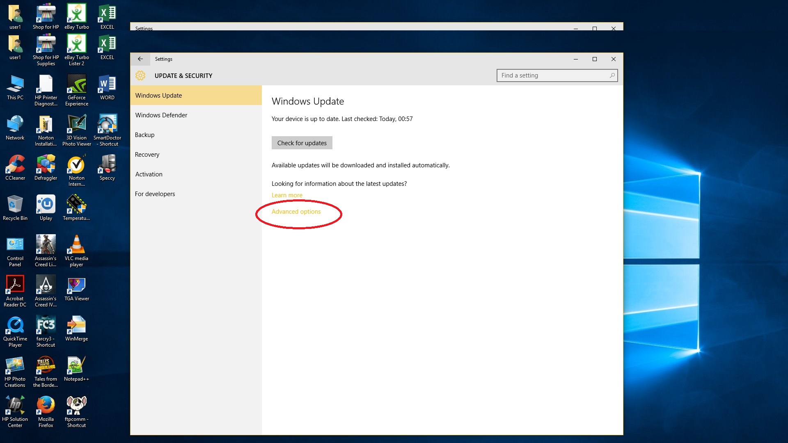
Task: Open the Notepad++ desktop shortcut
Action: [x=76, y=368]
